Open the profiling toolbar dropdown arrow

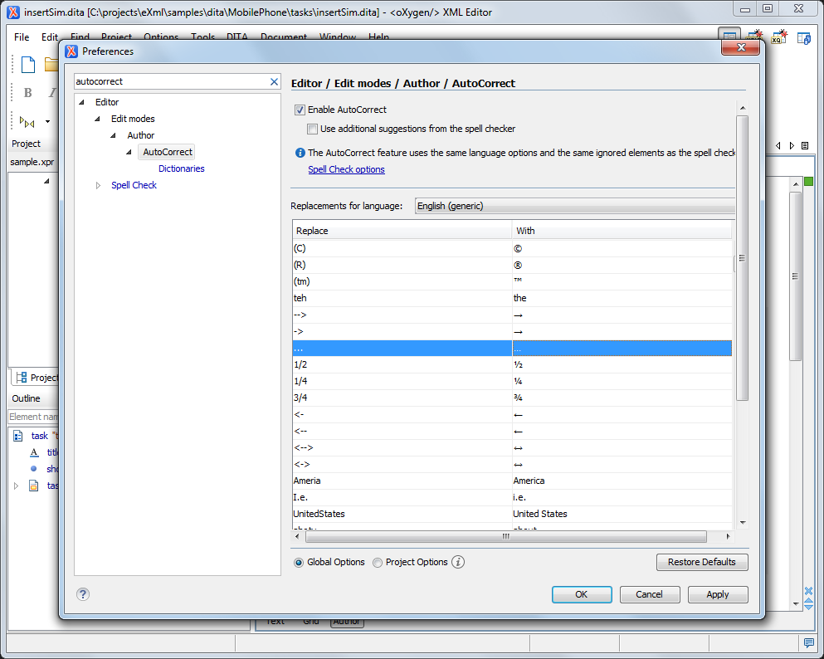(x=48, y=121)
